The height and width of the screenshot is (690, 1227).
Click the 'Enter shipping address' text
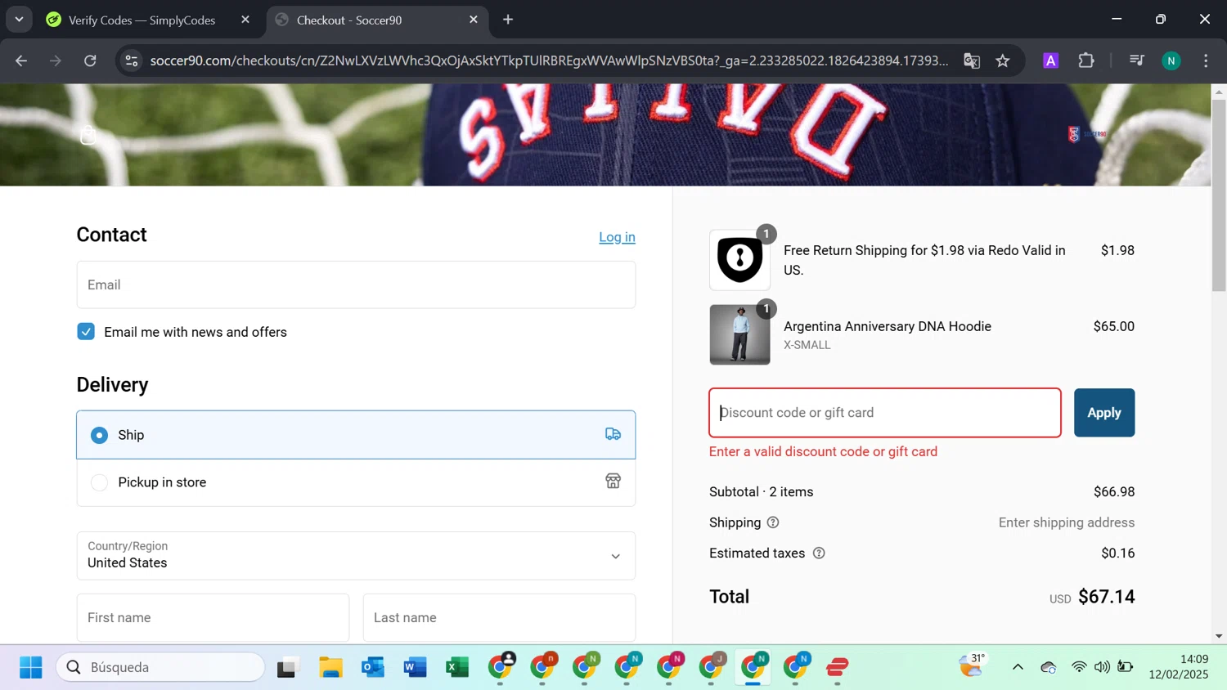pos(1067,522)
